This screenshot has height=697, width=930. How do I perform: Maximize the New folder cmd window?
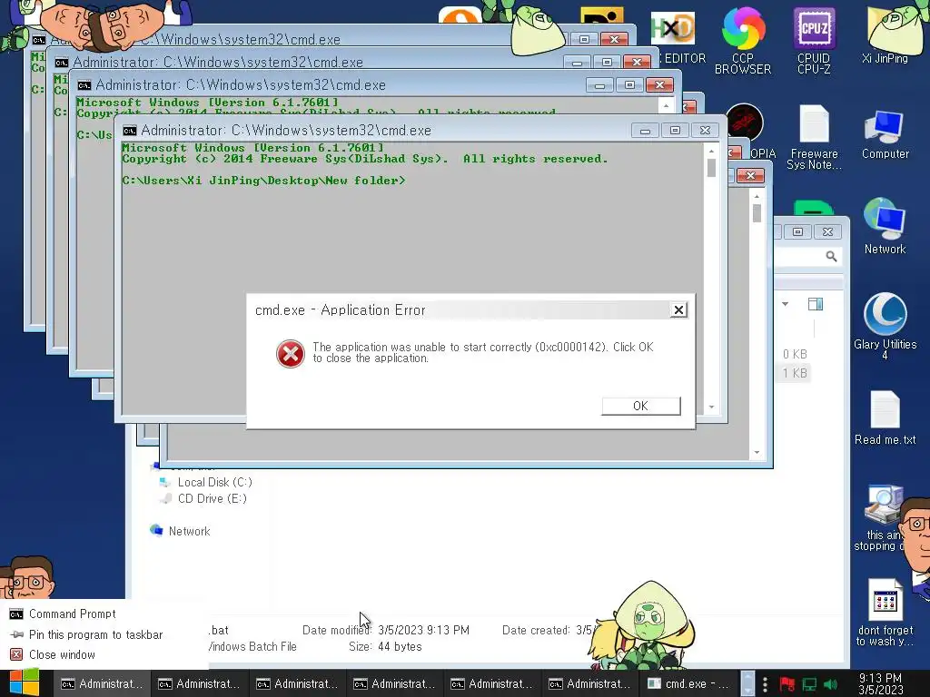coord(675,131)
